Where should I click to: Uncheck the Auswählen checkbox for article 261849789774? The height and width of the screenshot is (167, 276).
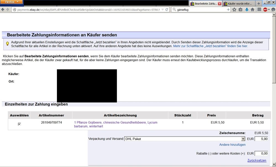point(19,124)
